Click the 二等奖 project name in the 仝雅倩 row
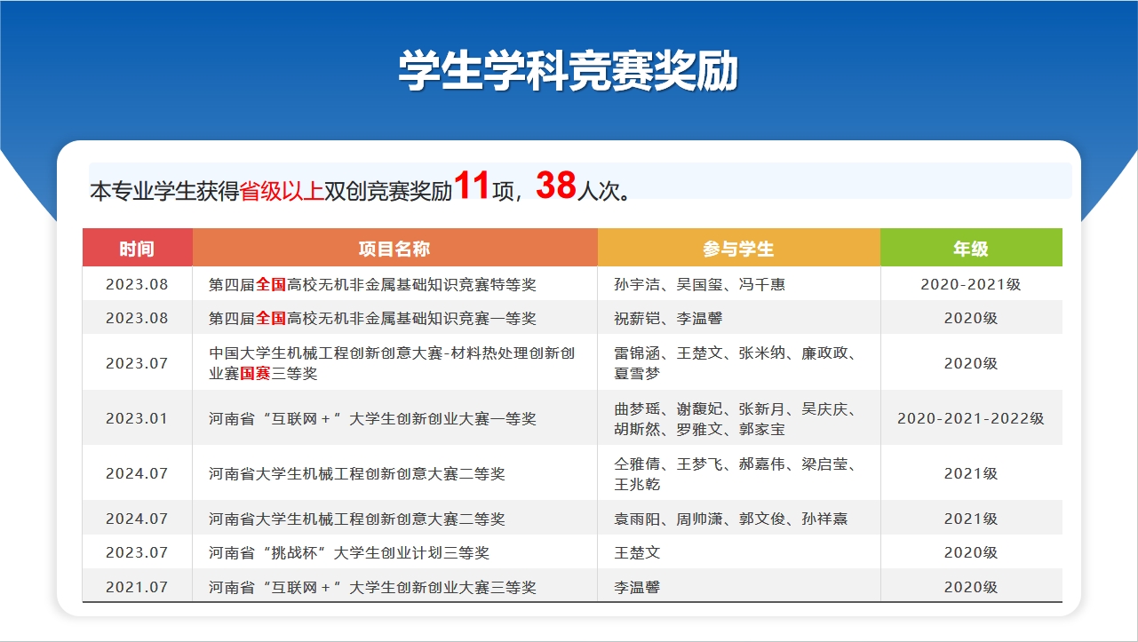The height and width of the screenshot is (642, 1138). pos(357,473)
